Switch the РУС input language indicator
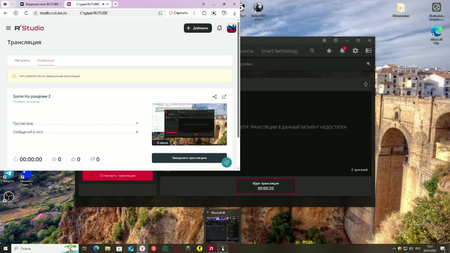 (418, 248)
